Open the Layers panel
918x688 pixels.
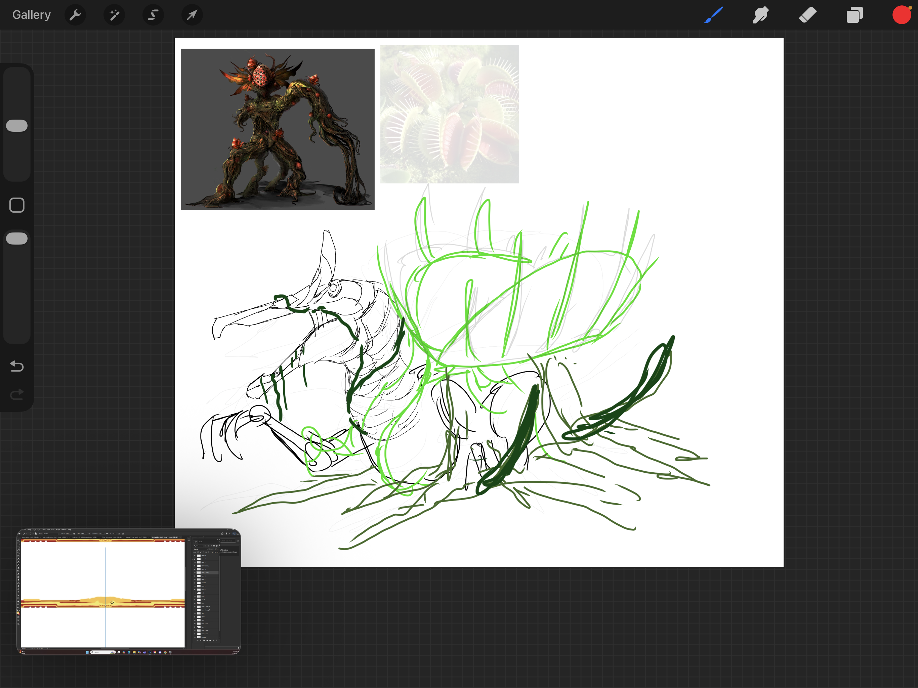point(854,15)
